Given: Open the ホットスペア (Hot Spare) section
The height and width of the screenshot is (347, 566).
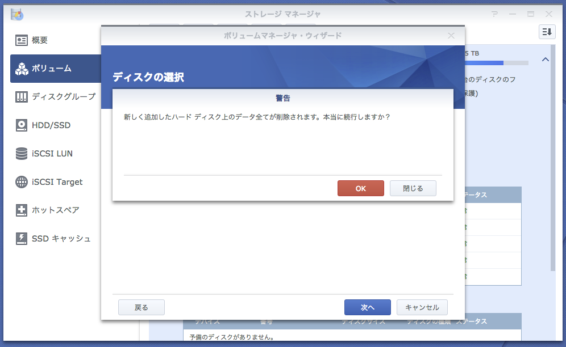Looking at the screenshot, I should click(22, 210).
